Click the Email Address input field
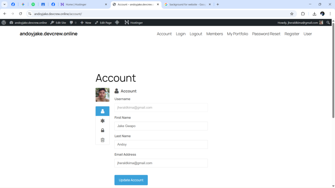Viewport: 335px width, 188px height. (161, 163)
